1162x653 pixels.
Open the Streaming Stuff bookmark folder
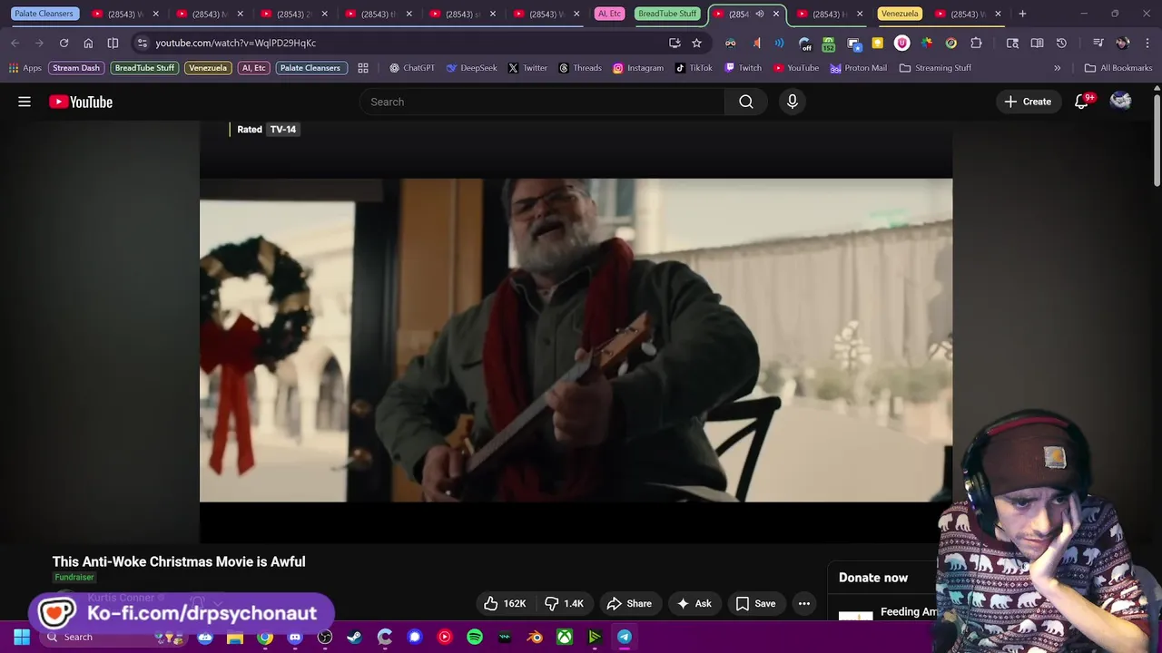pyautogui.click(x=935, y=68)
